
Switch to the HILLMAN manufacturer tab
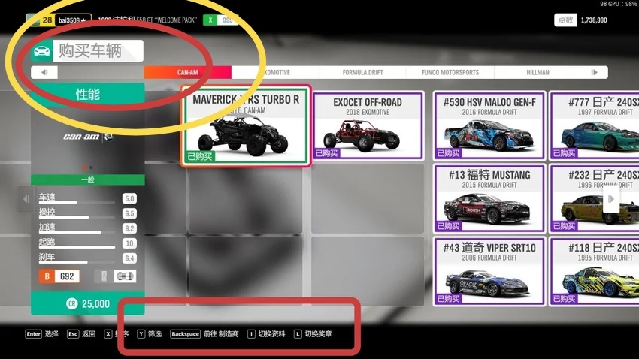point(538,72)
